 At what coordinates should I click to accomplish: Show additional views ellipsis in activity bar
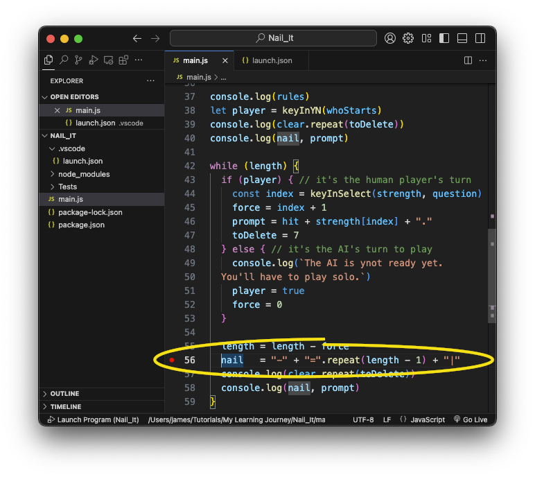pyautogui.click(x=139, y=60)
